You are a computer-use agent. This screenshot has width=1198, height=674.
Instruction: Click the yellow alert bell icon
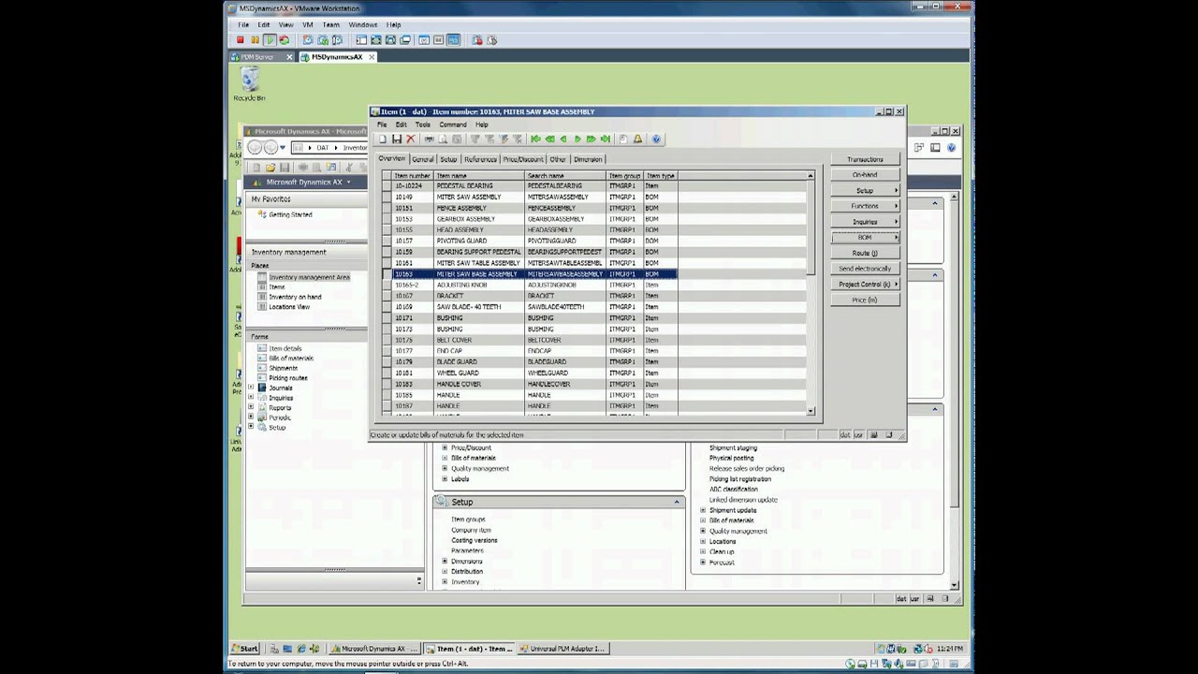(638, 139)
